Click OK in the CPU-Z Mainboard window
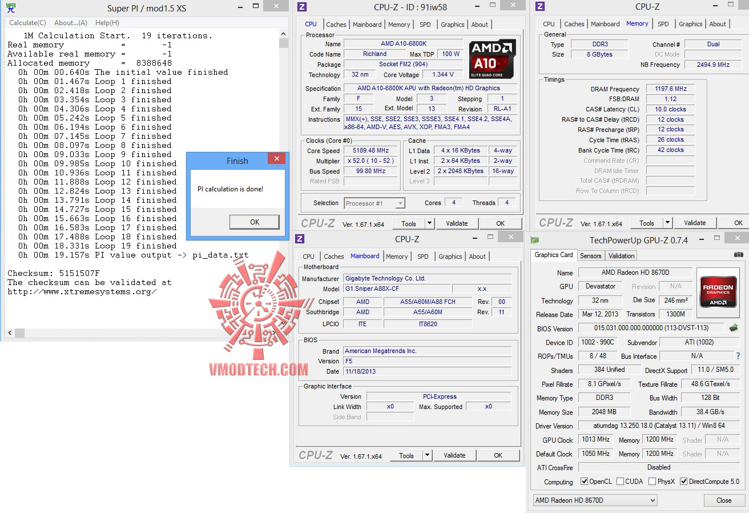 tap(498, 455)
